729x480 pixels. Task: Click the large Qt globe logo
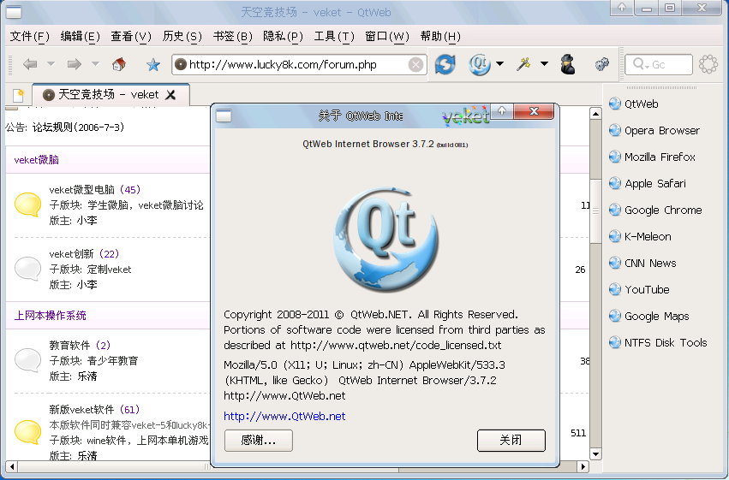385,239
